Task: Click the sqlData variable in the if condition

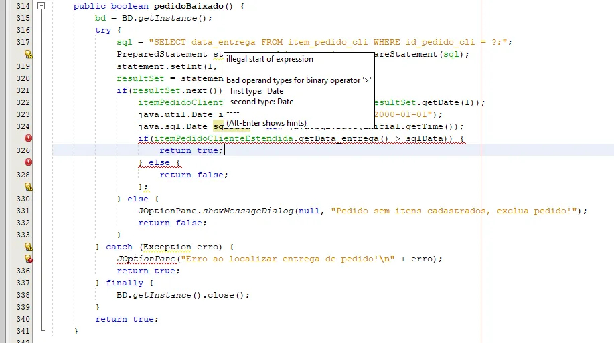Action: [425, 139]
